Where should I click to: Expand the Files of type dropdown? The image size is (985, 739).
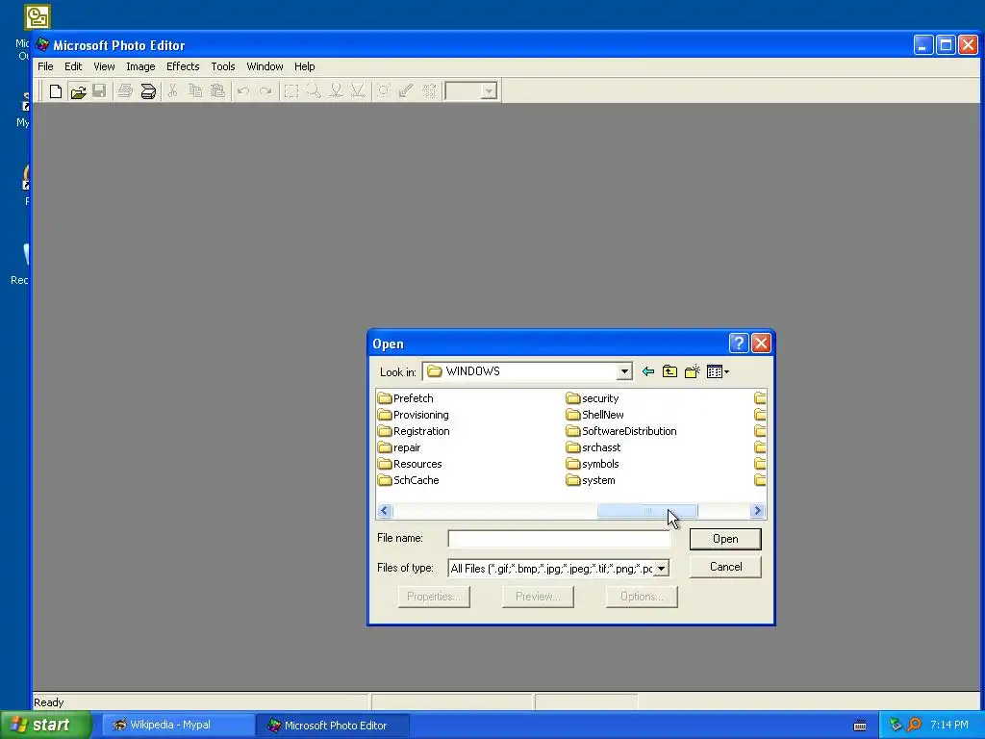tap(662, 569)
